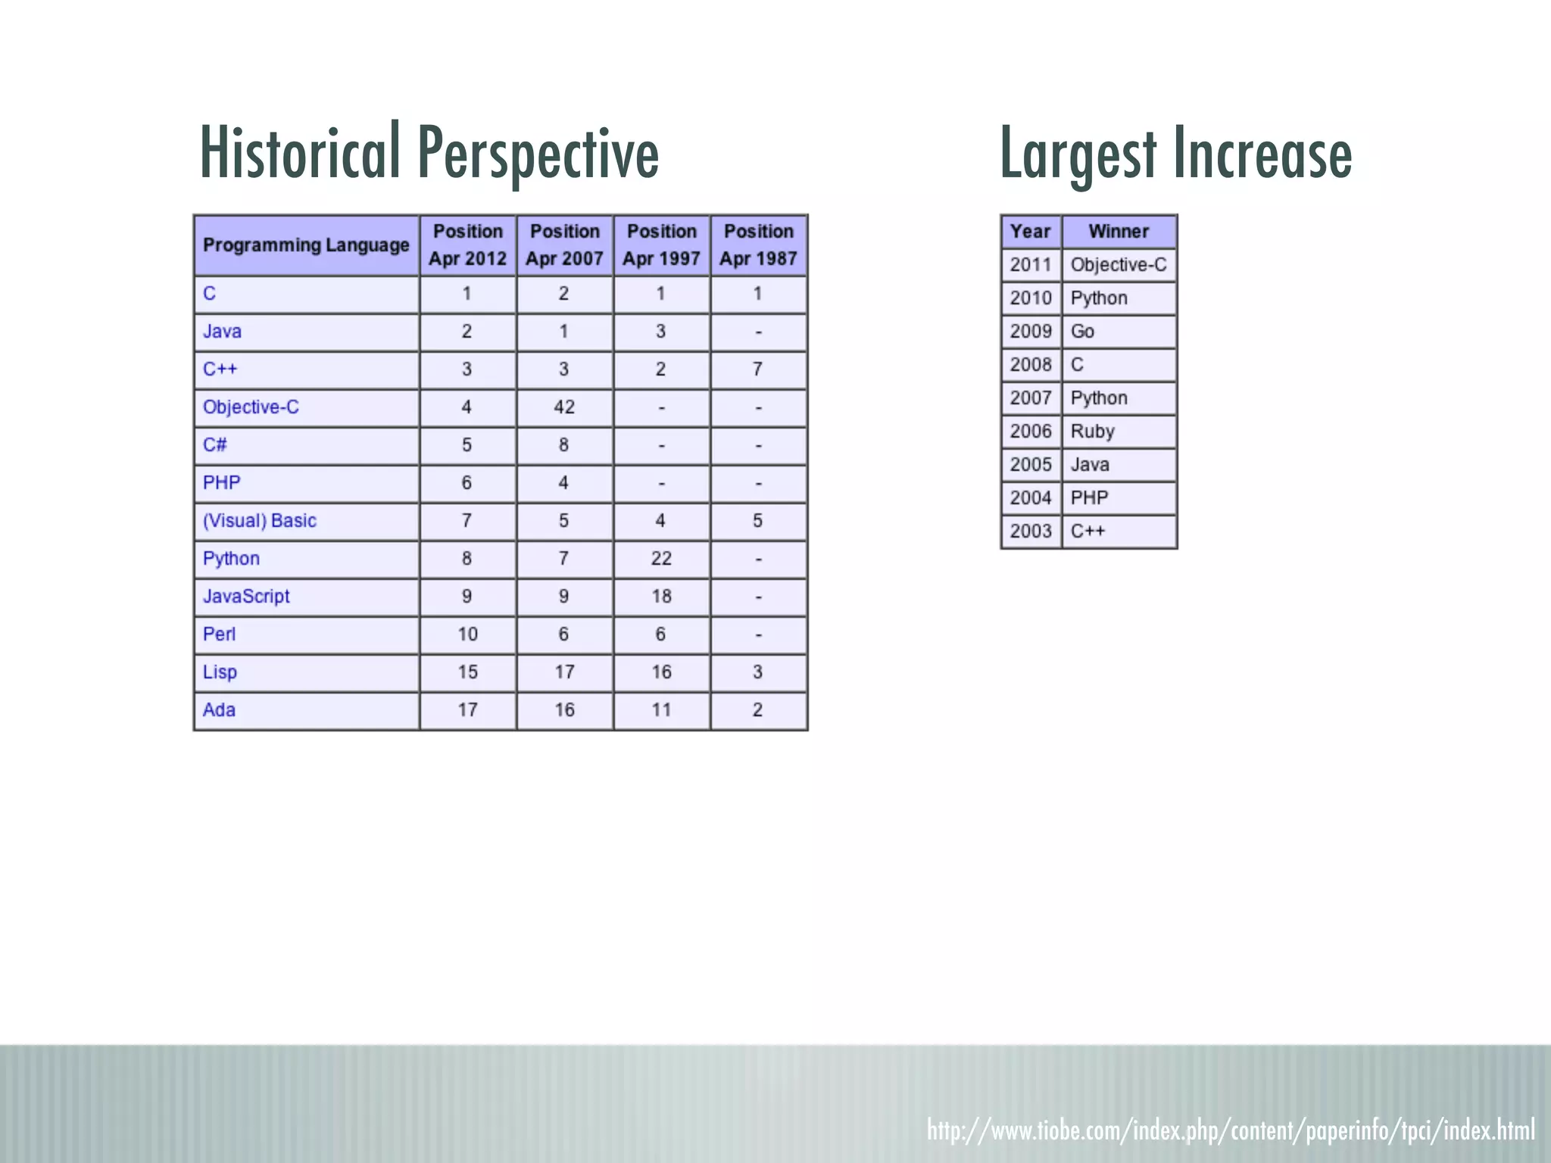Select the 2009 year cell
This screenshot has width=1551, height=1163.
(x=1031, y=332)
